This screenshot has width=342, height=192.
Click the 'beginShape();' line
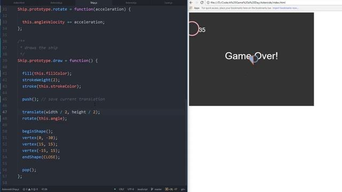pyautogui.click(x=37, y=131)
